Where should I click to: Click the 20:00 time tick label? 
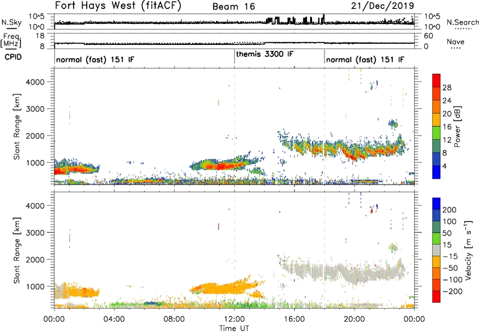pos(354,319)
